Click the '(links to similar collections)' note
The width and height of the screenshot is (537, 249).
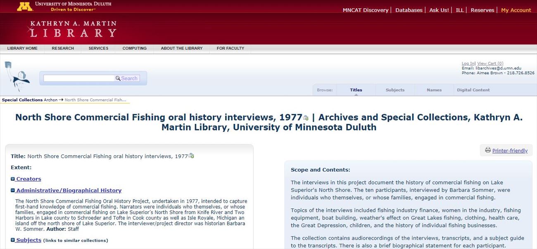coord(76,240)
